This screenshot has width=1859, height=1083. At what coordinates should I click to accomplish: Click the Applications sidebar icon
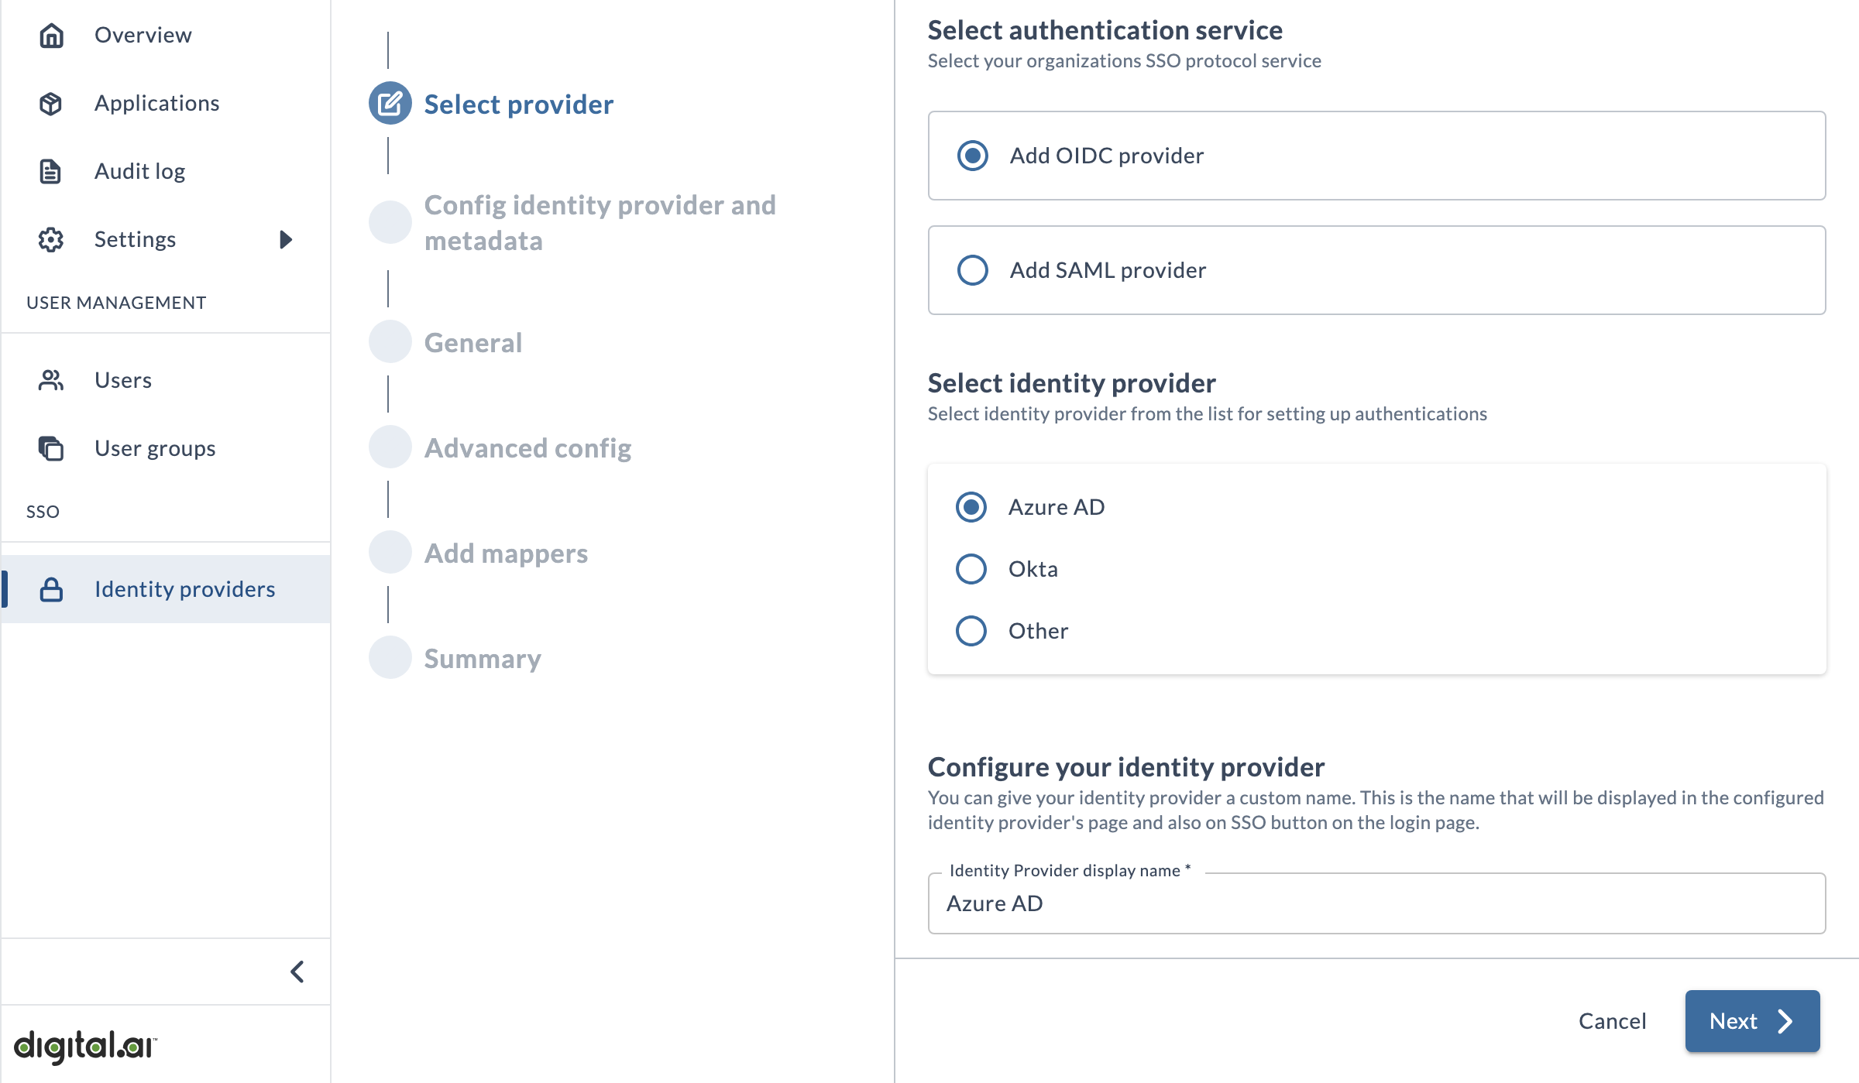click(52, 103)
